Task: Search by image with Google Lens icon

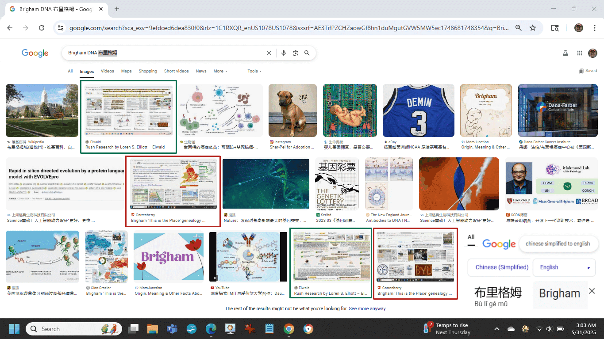Action: click(x=296, y=53)
